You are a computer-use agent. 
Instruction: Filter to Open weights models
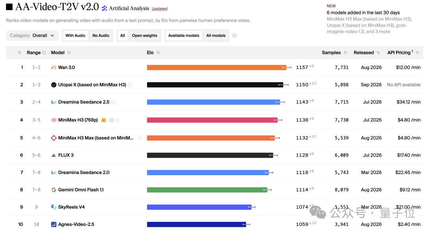point(145,36)
